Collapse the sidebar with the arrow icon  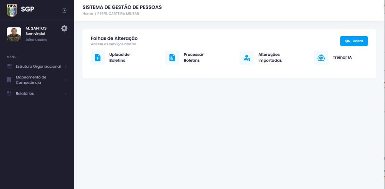[x=65, y=10]
